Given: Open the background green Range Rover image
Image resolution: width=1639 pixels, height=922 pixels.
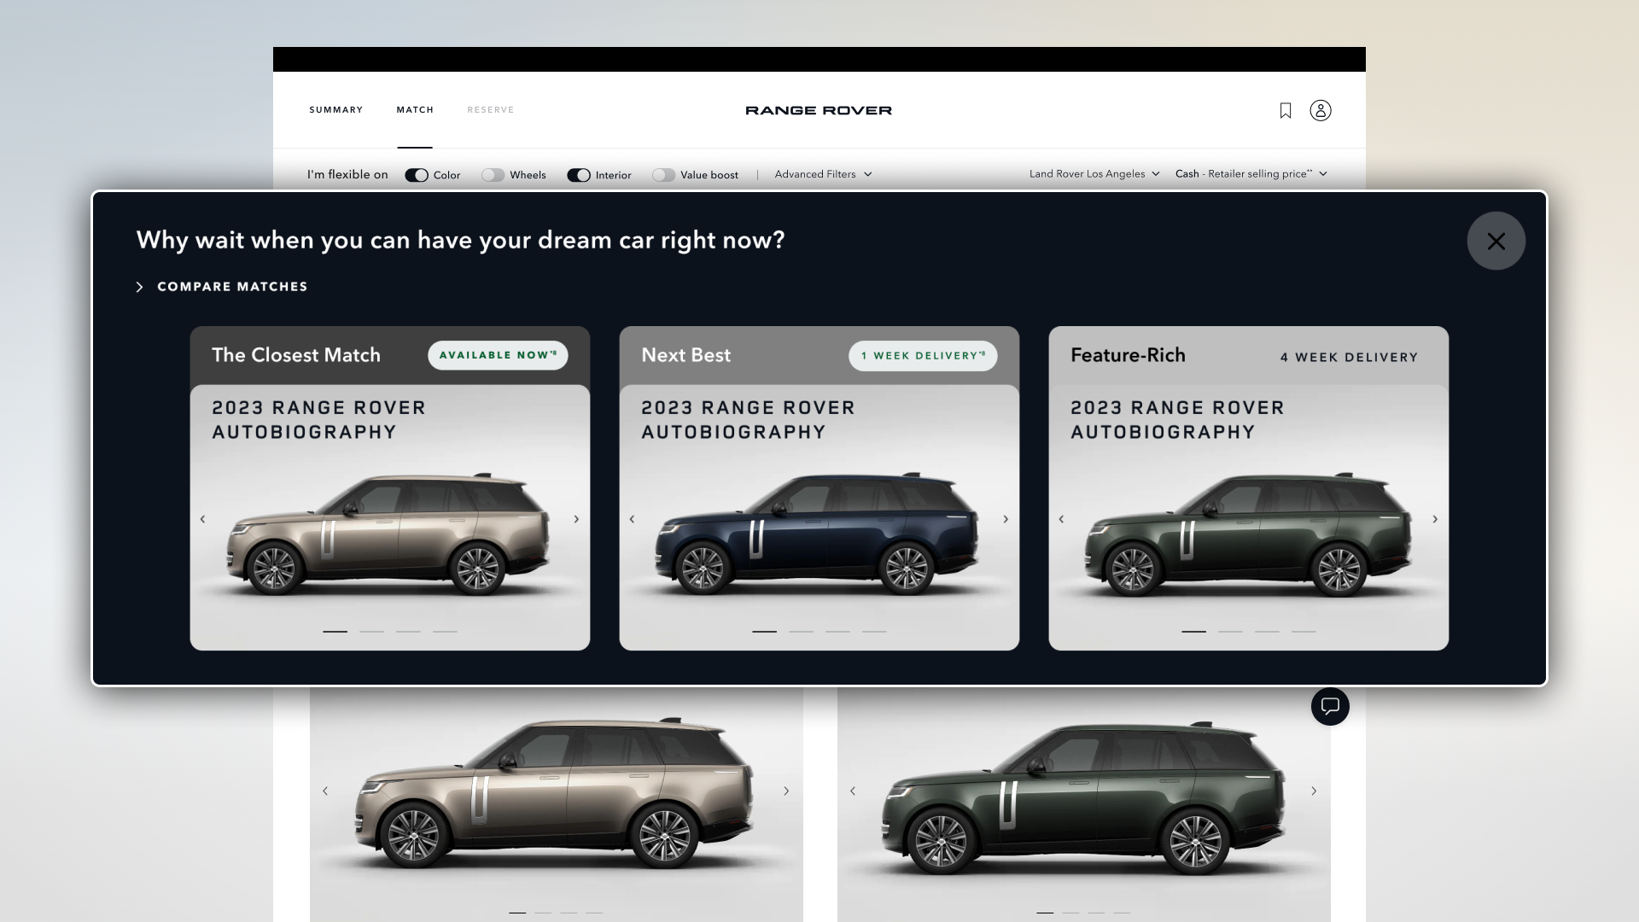Looking at the screenshot, I should pos(1084,798).
